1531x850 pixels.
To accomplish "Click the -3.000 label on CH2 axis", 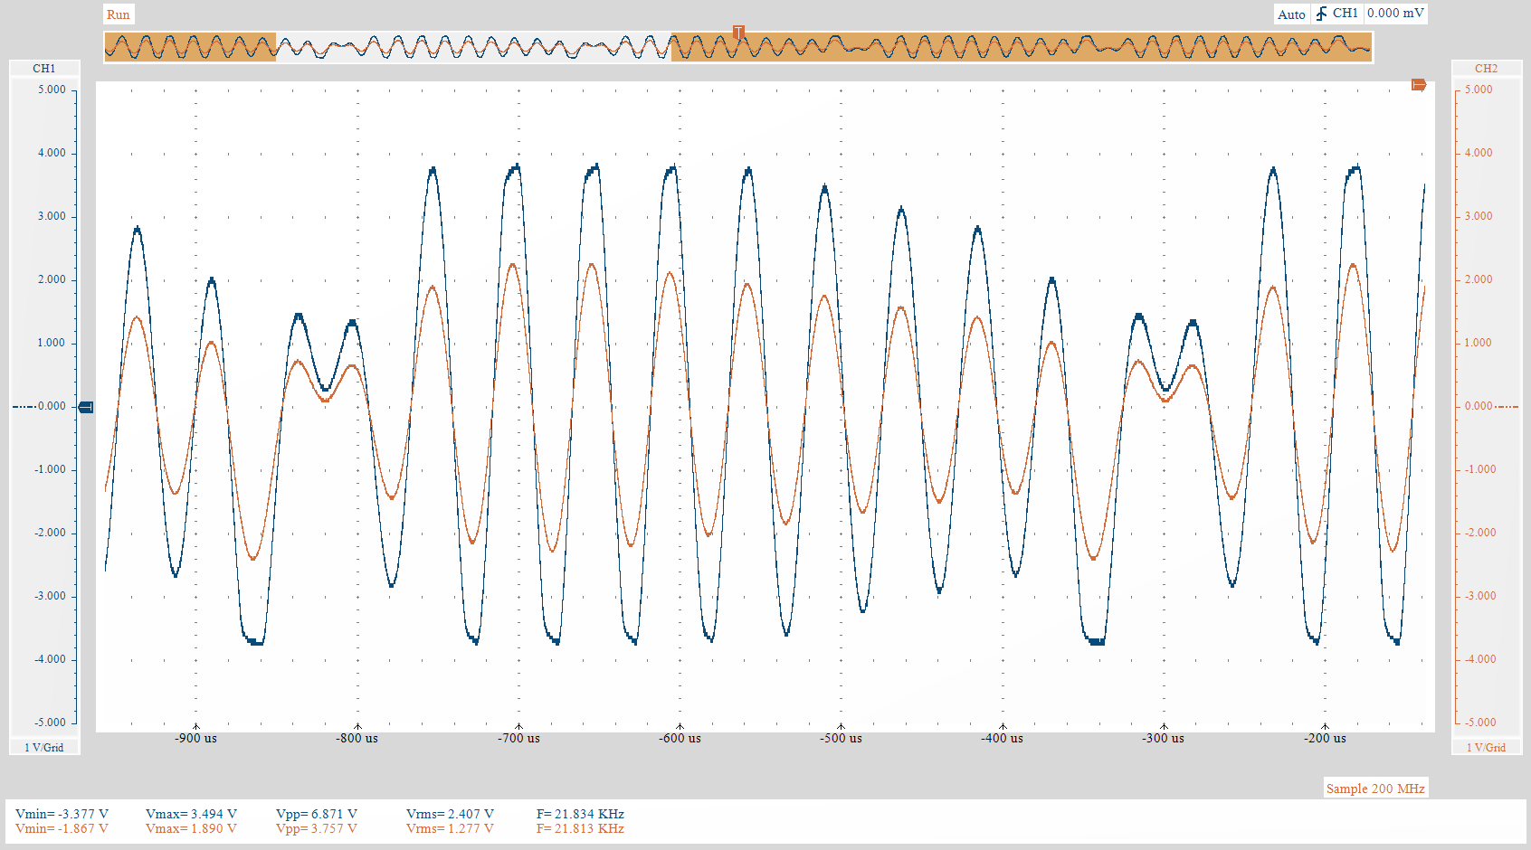I will point(1480,597).
